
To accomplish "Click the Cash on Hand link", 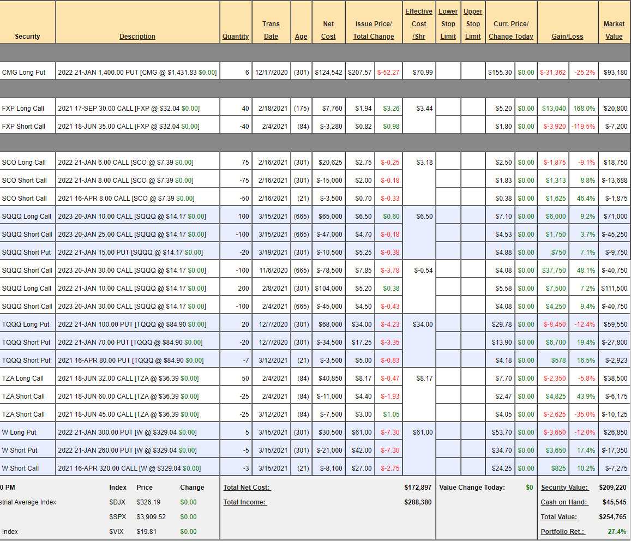I will point(564,502).
